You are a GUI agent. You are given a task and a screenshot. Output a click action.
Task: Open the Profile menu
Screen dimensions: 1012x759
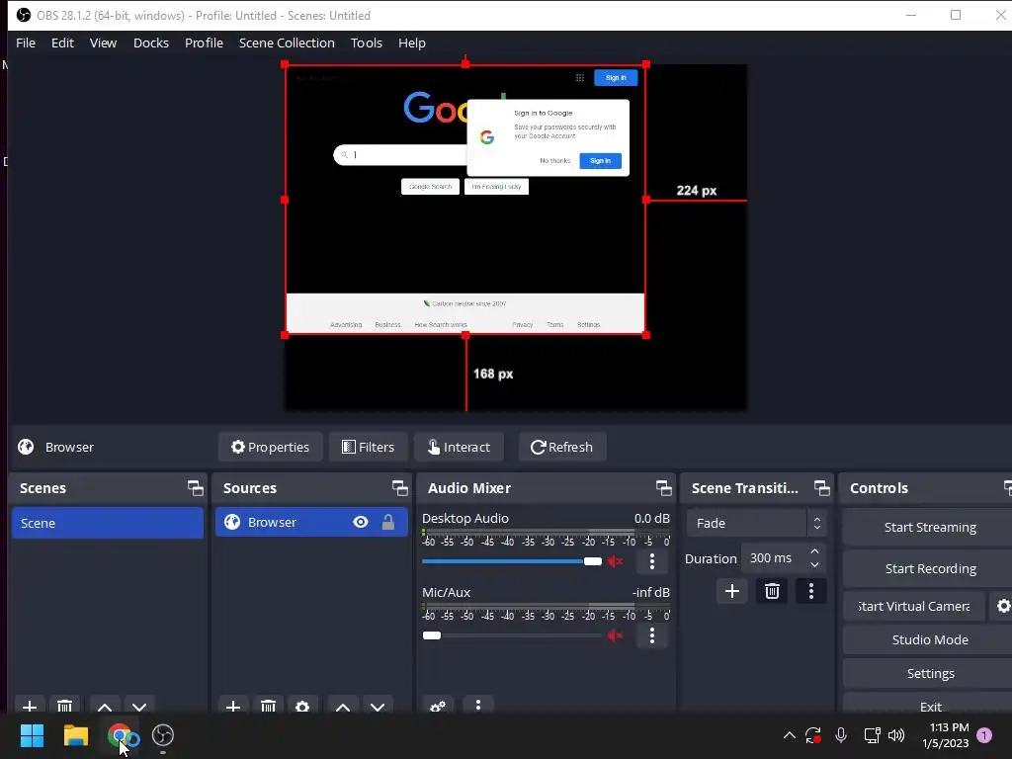click(204, 42)
